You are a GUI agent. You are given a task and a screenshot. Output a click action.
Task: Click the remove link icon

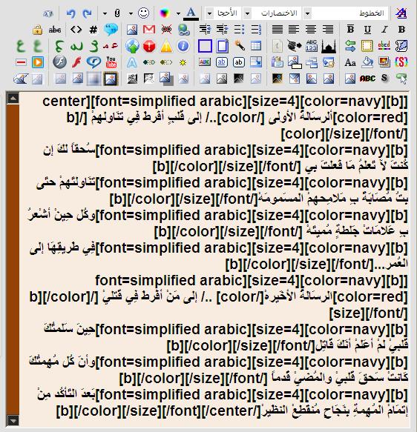click(166, 30)
